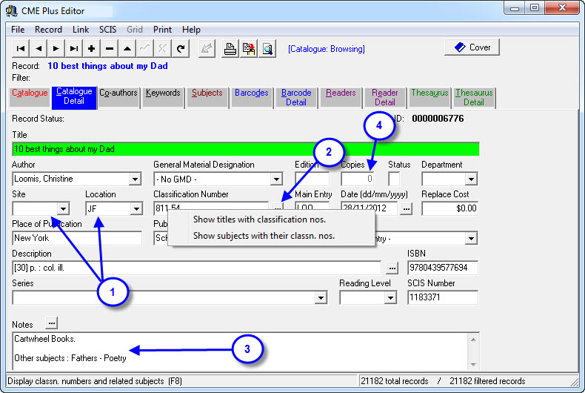
Task: Open the SCIS menu
Action: tap(107, 30)
